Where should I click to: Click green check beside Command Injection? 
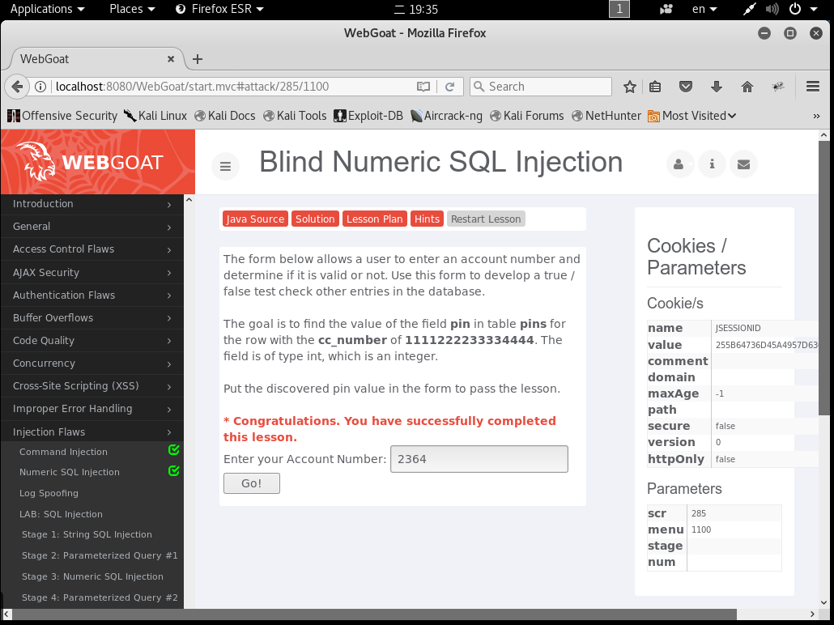[174, 450]
